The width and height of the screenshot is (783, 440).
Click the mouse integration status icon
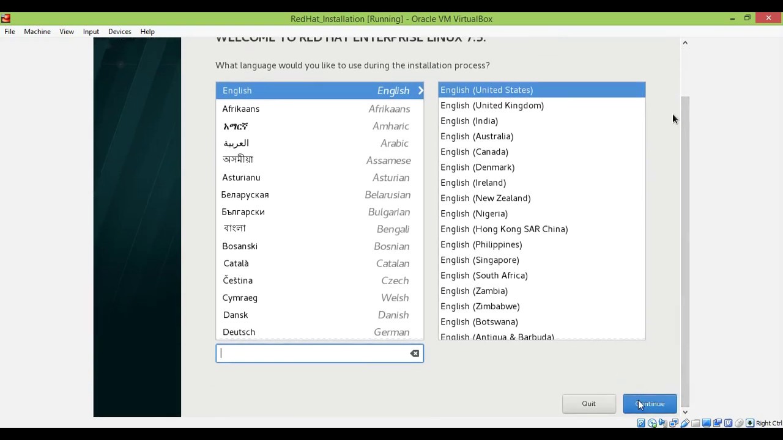point(739,423)
